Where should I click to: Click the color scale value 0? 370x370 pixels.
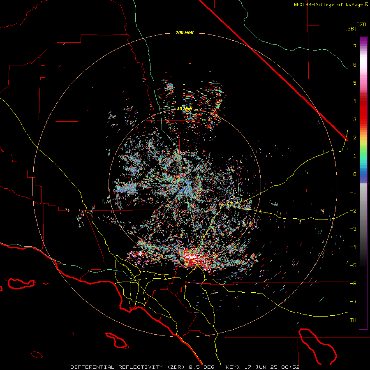[x=355, y=174]
